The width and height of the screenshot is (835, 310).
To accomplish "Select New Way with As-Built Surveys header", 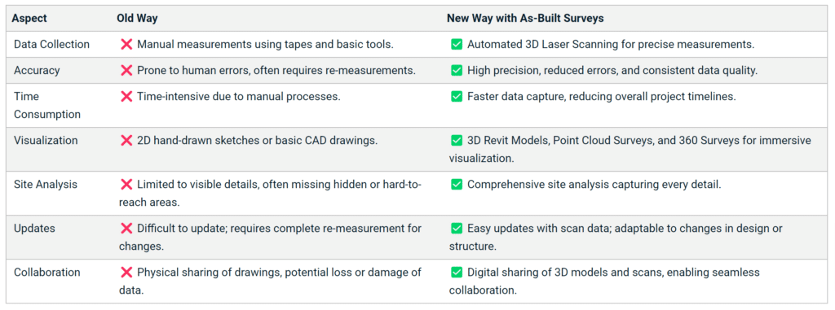I will [x=525, y=18].
